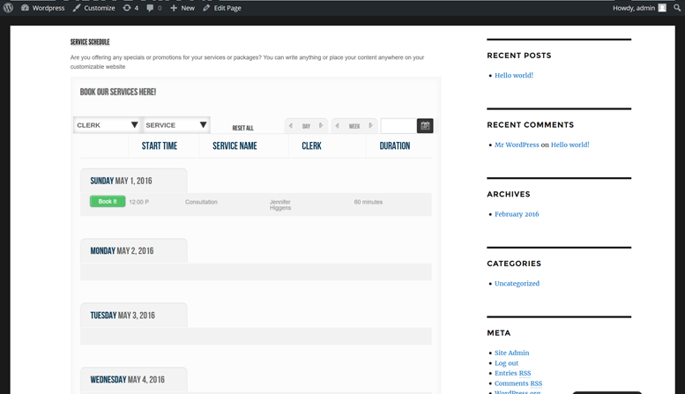This screenshot has height=394, width=685.
Task: Open February 2016 archive
Action: point(517,214)
